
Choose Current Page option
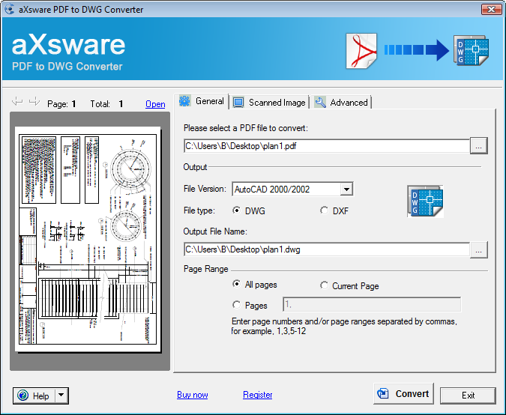click(324, 285)
